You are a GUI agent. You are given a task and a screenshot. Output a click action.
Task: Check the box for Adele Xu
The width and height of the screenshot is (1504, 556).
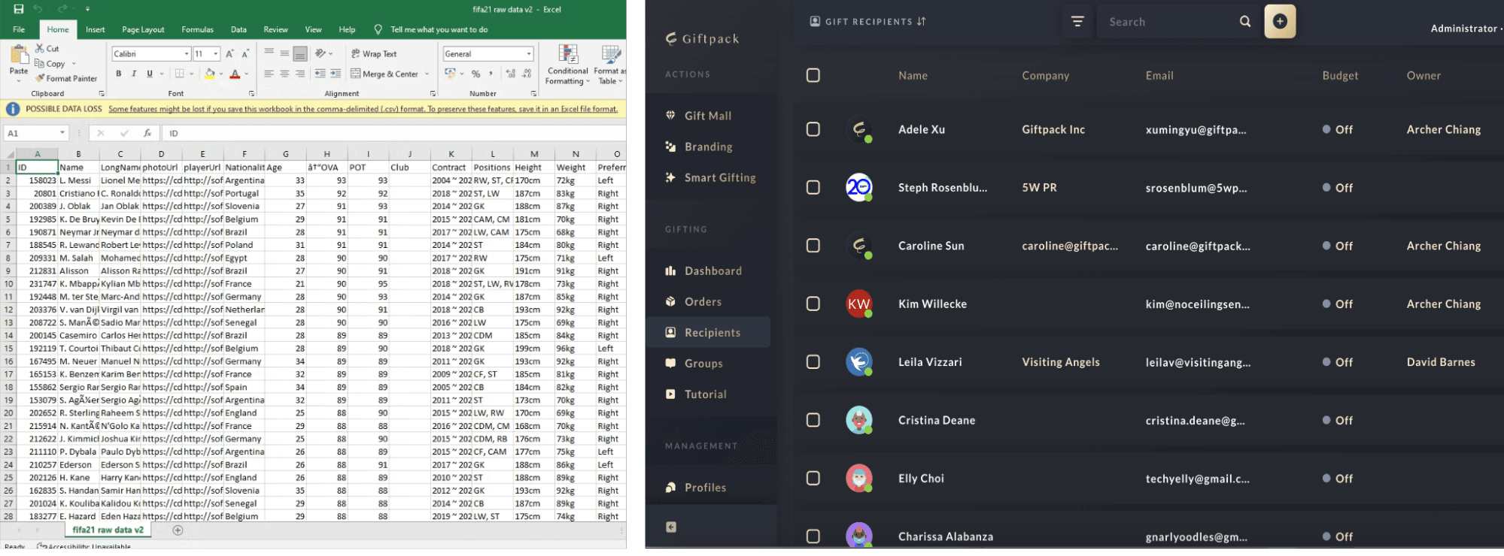click(813, 129)
